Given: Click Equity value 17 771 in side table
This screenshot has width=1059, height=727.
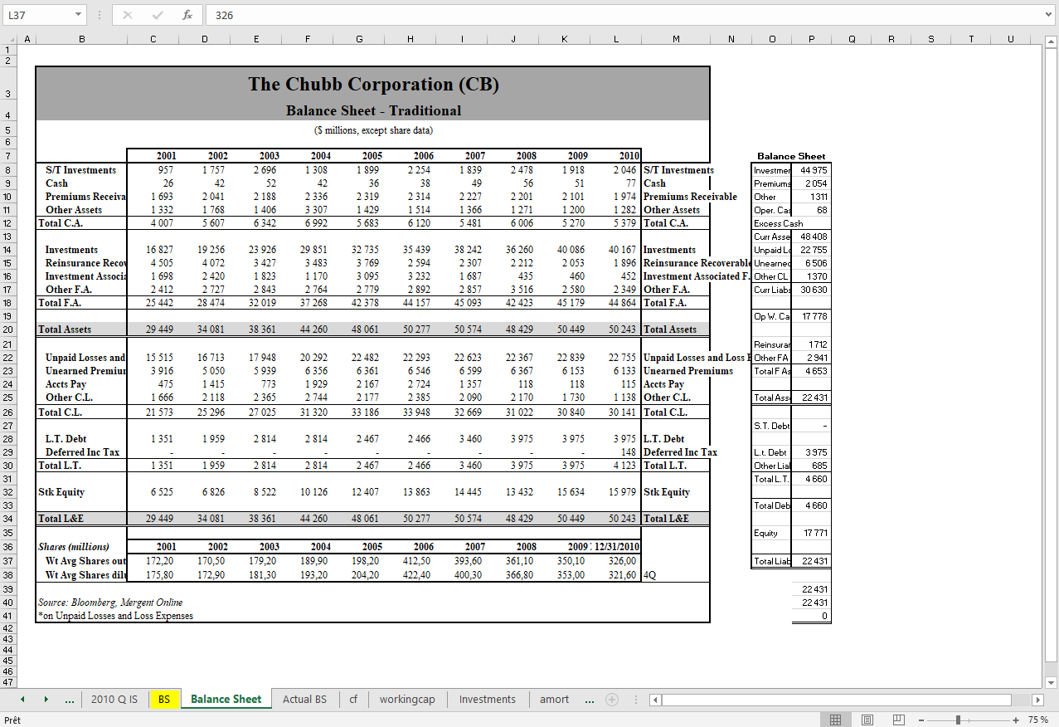Looking at the screenshot, I should pyautogui.click(x=814, y=534).
